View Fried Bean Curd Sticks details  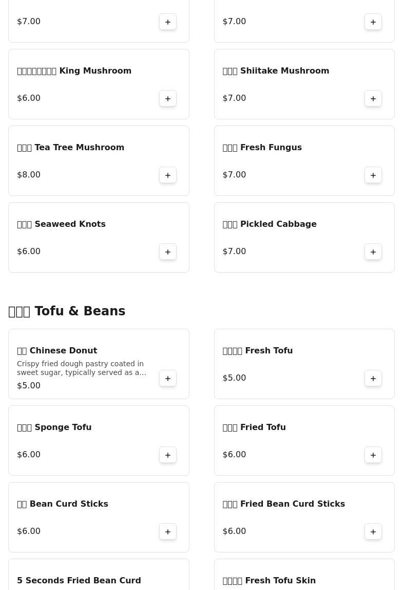284,504
